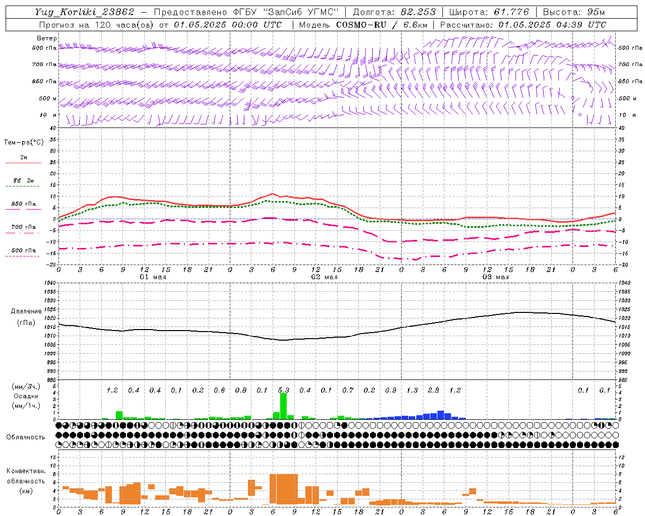Click the Ветер section label
This screenshot has height=516, width=645.
pyautogui.click(x=47, y=38)
